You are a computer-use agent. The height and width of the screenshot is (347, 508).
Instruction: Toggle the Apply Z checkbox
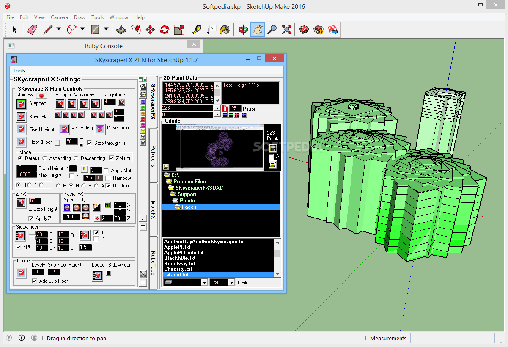30,218
